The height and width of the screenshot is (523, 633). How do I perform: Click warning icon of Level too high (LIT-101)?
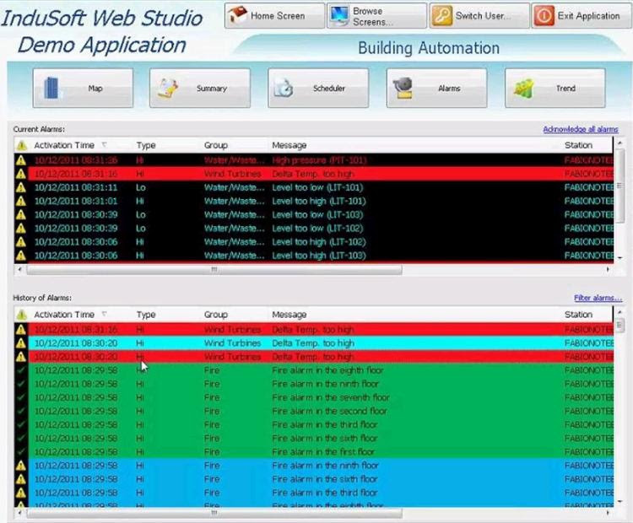tap(21, 201)
